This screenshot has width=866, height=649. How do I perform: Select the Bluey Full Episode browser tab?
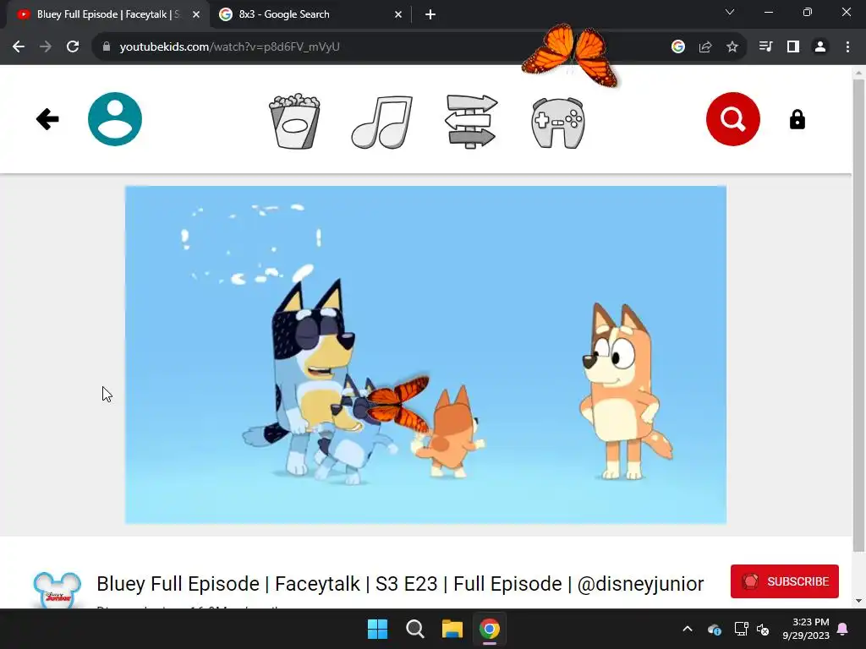point(108,14)
